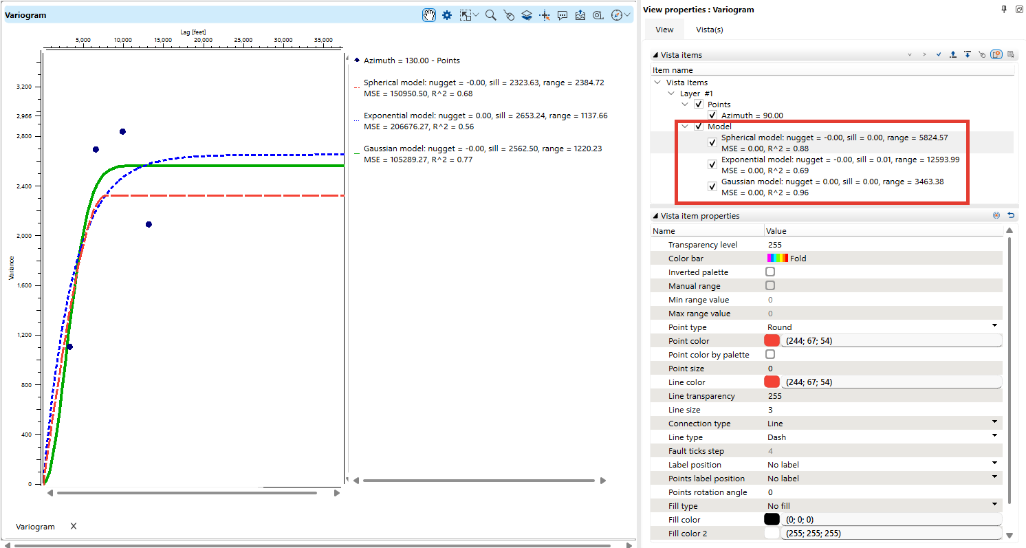Screen dimensions: 1026x548
Task: Click the layers icon in the toolbar
Action: tap(527, 14)
